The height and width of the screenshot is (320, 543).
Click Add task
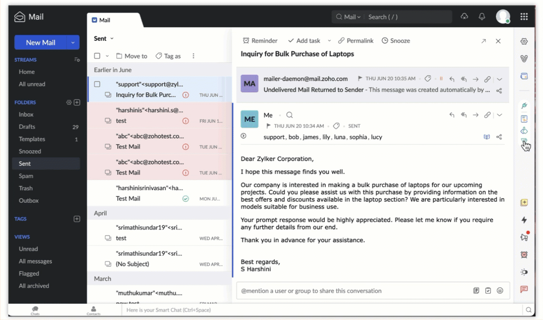tap(304, 40)
